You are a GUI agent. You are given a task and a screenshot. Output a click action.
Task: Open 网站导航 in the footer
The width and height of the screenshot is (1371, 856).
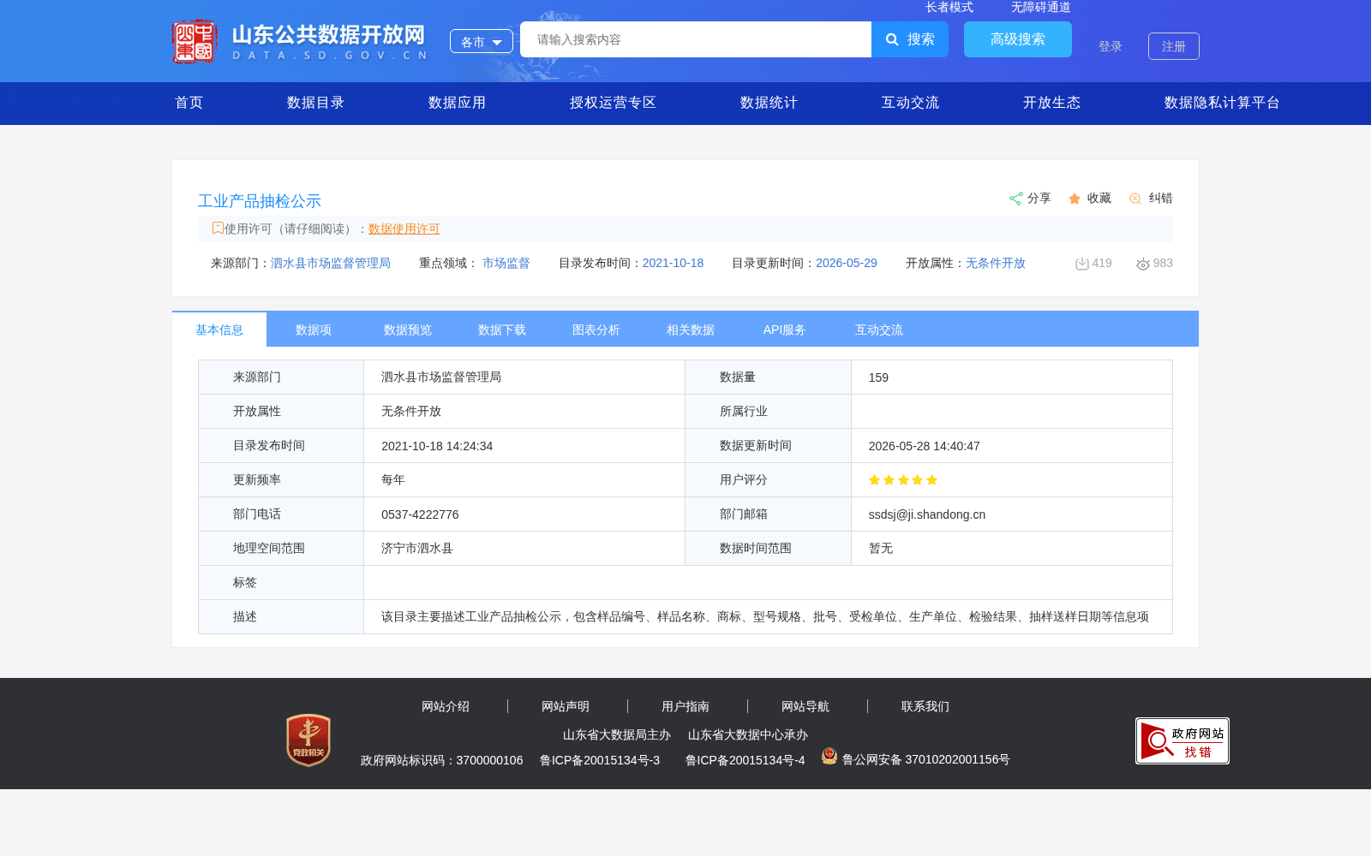[805, 706]
